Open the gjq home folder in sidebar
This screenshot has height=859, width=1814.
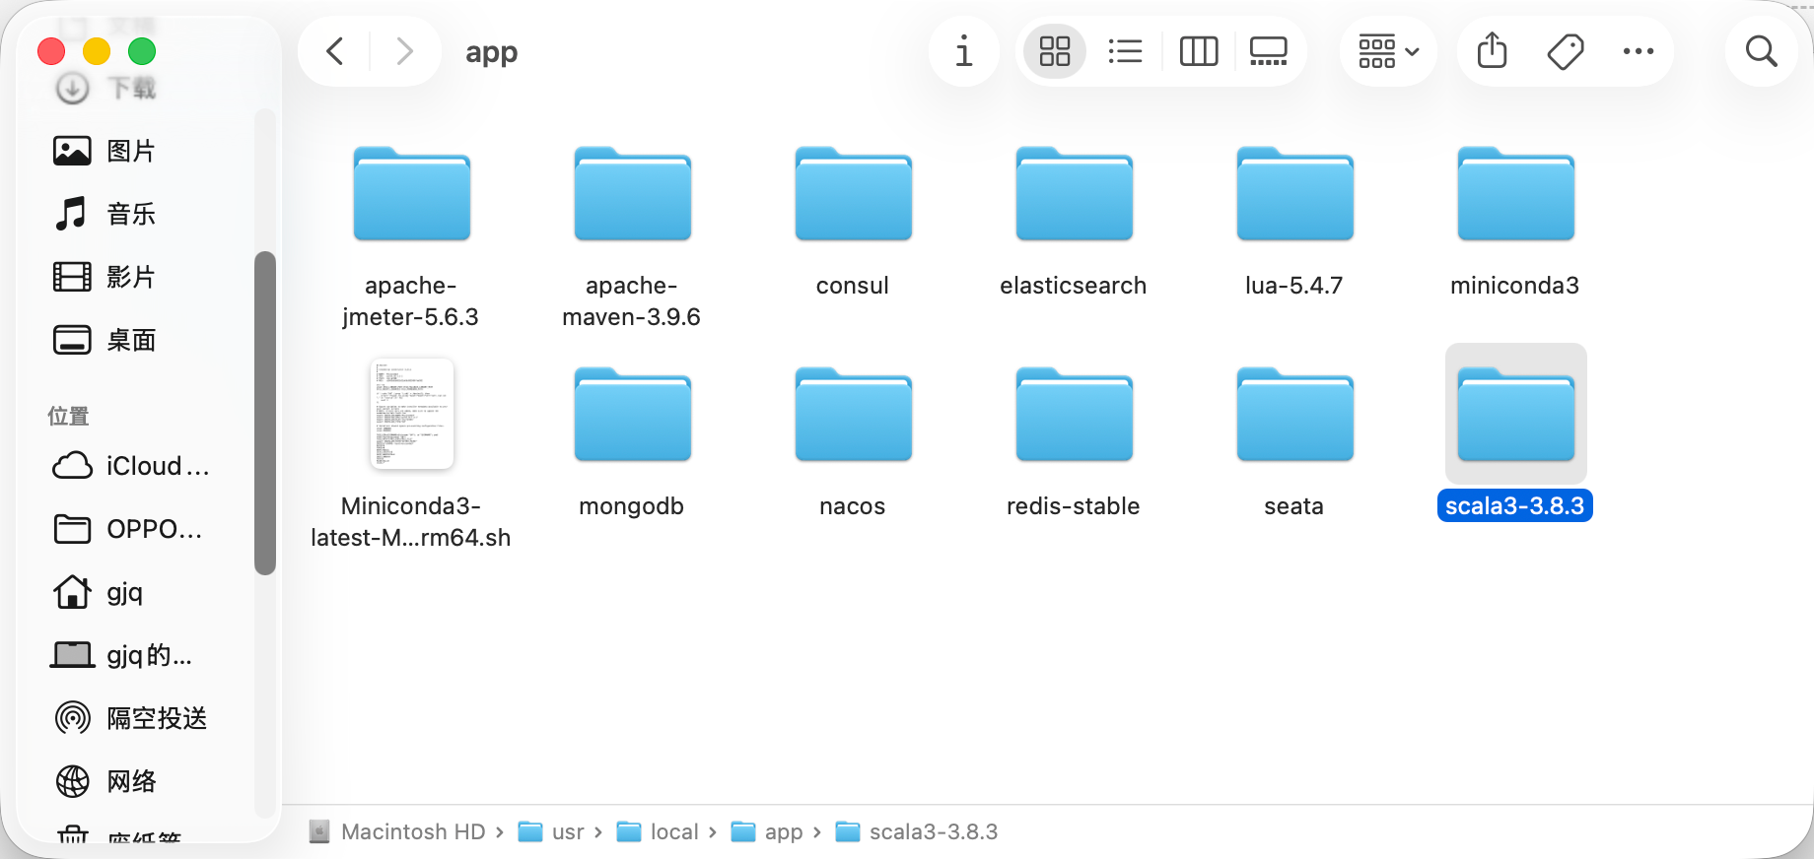99,592
